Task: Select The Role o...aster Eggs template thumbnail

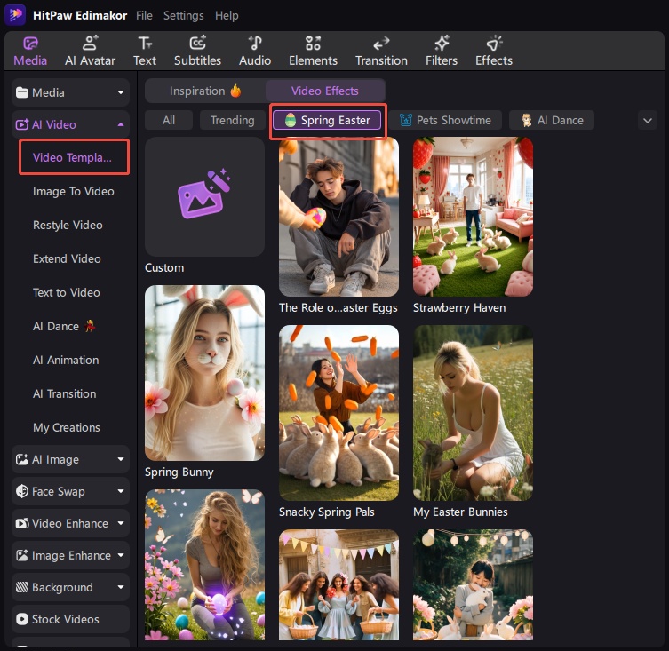Action: (x=338, y=217)
